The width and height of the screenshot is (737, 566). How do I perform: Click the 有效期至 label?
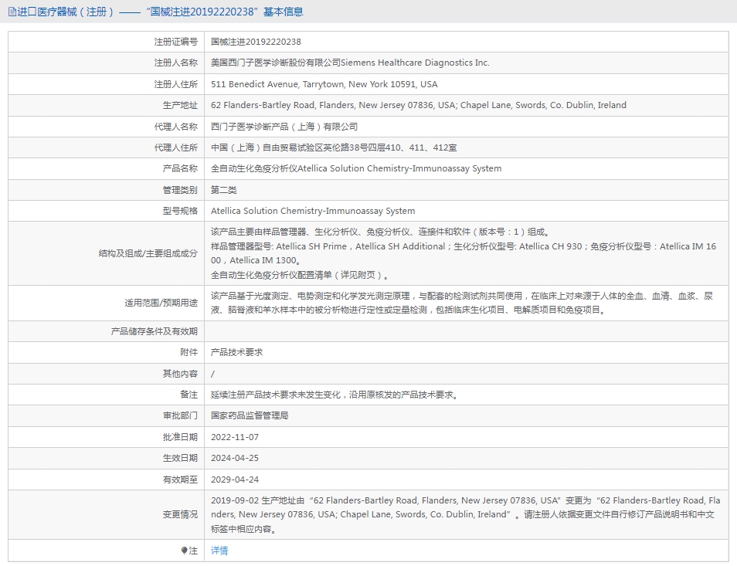point(180,480)
